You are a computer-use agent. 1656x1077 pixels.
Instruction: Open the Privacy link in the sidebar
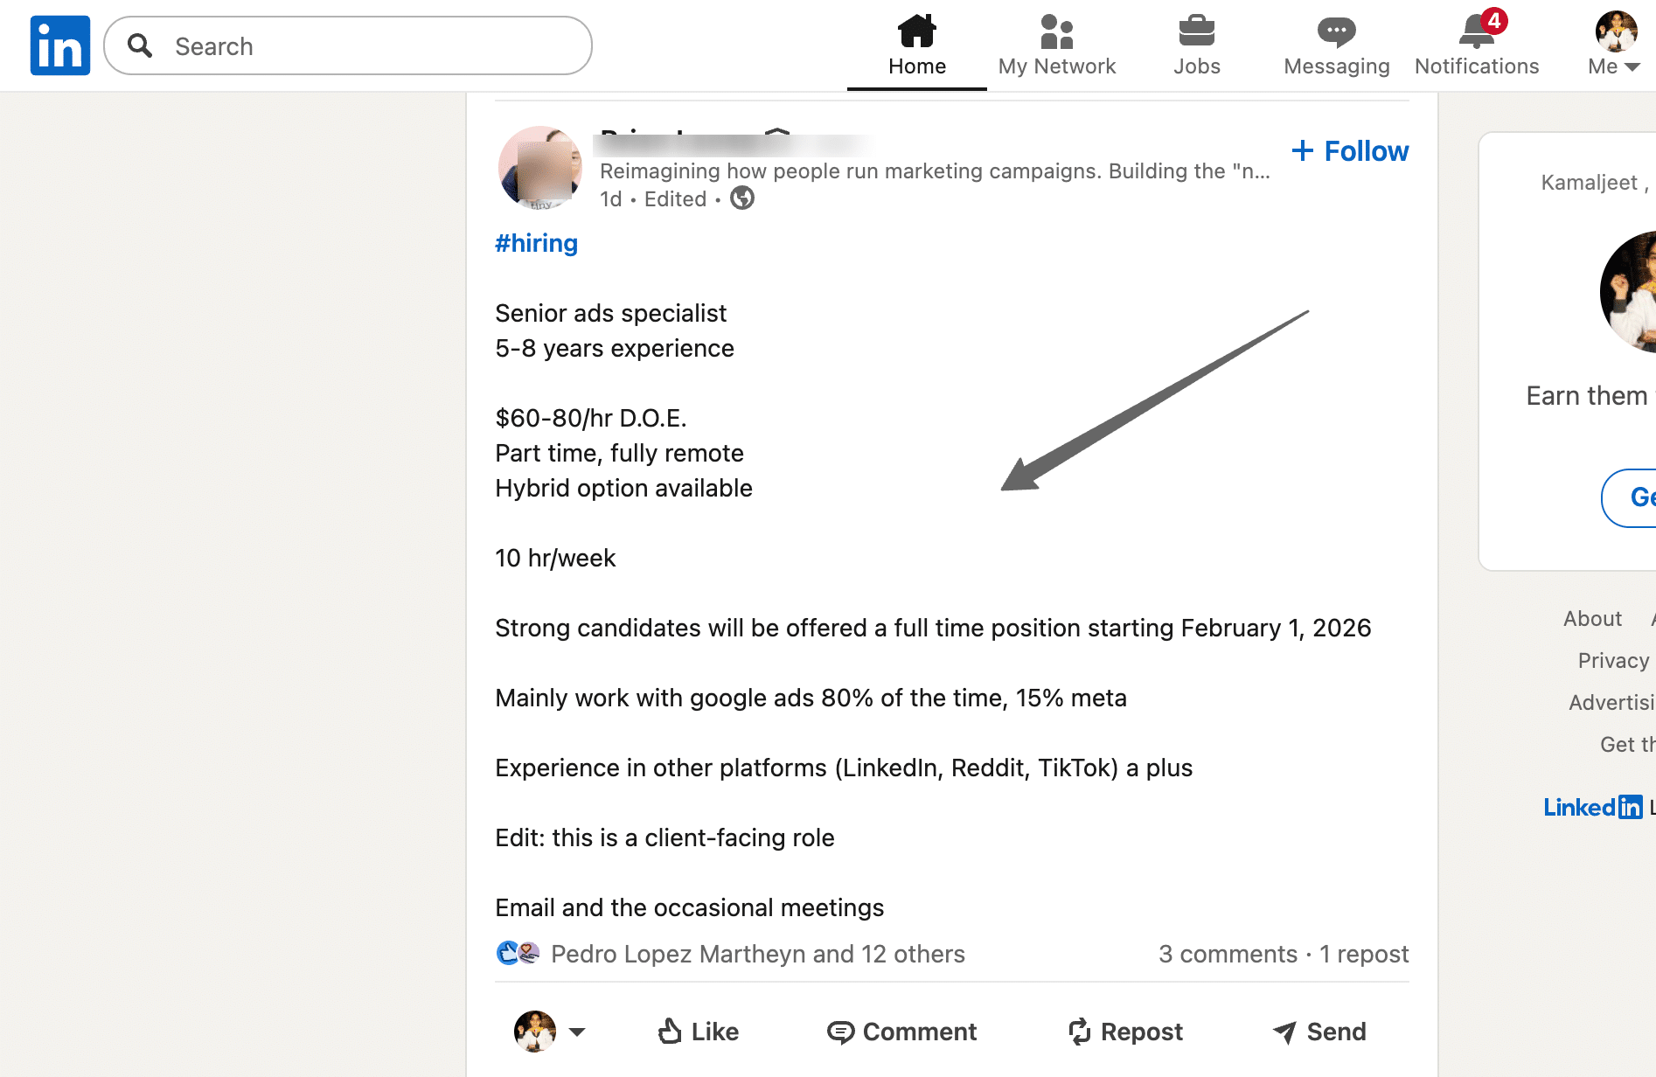(1613, 660)
